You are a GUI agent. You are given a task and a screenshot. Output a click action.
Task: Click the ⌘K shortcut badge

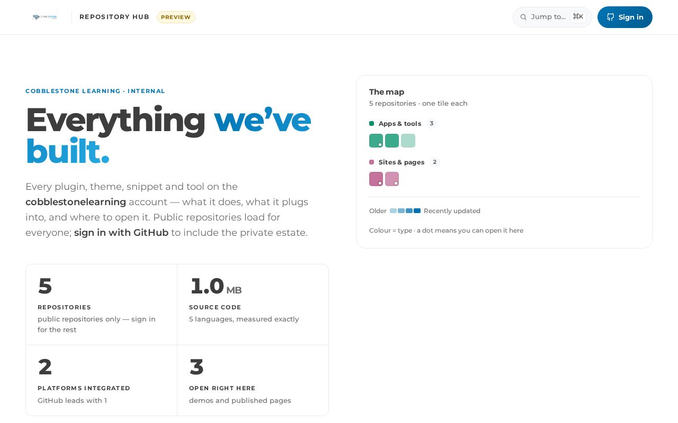tap(578, 17)
